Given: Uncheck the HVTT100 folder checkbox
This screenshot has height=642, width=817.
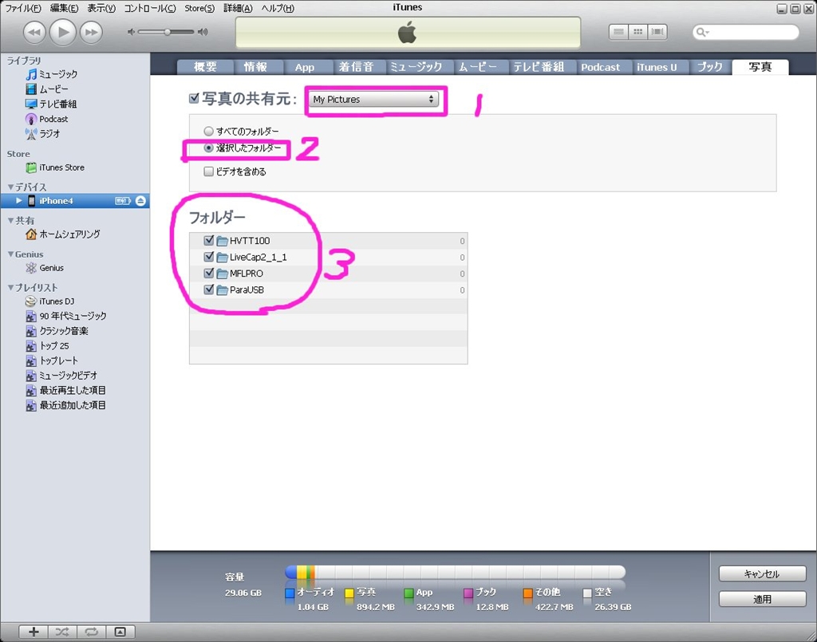Looking at the screenshot, I should [x=209, y=241].
